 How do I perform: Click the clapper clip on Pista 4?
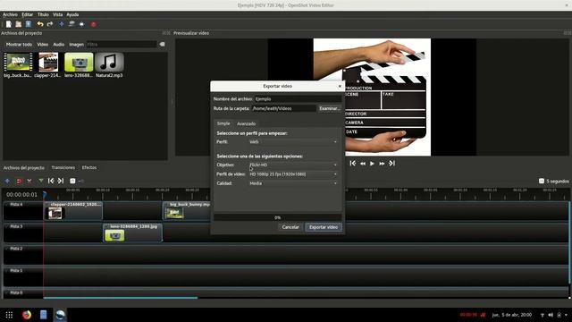73,211
